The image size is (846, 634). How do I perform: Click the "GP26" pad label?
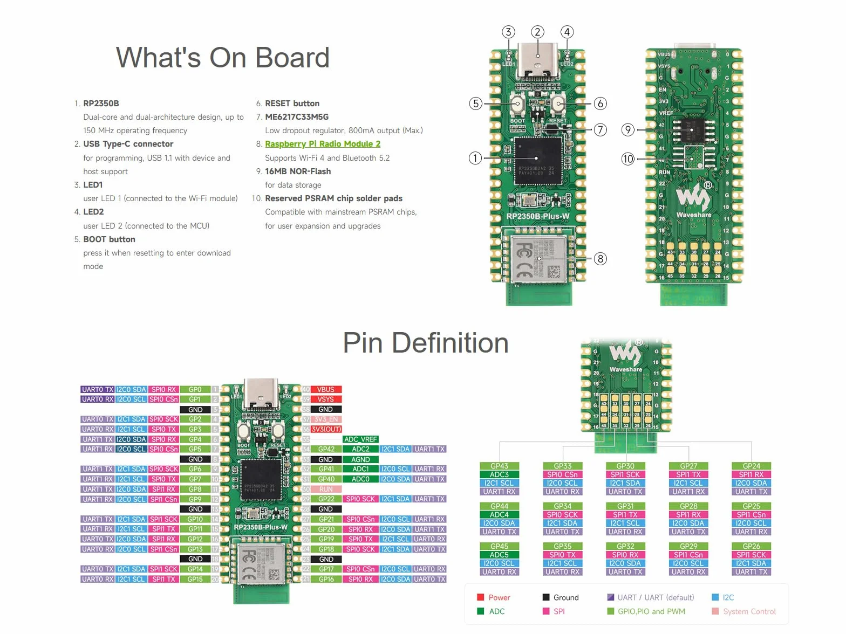[x=752, y=546]
